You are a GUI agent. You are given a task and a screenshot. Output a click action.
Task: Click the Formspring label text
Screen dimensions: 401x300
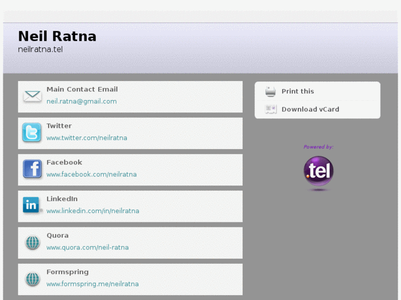[67, 272]
